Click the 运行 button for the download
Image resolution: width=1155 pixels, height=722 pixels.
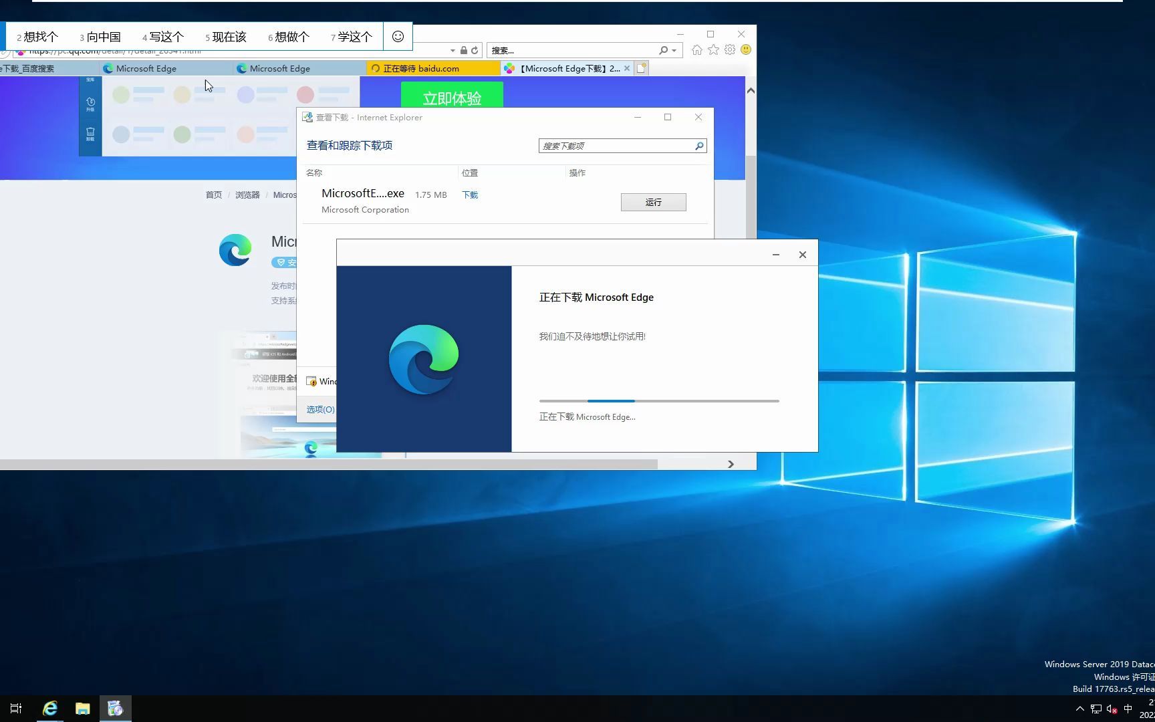pyautogui.click(x=654, y=202)
